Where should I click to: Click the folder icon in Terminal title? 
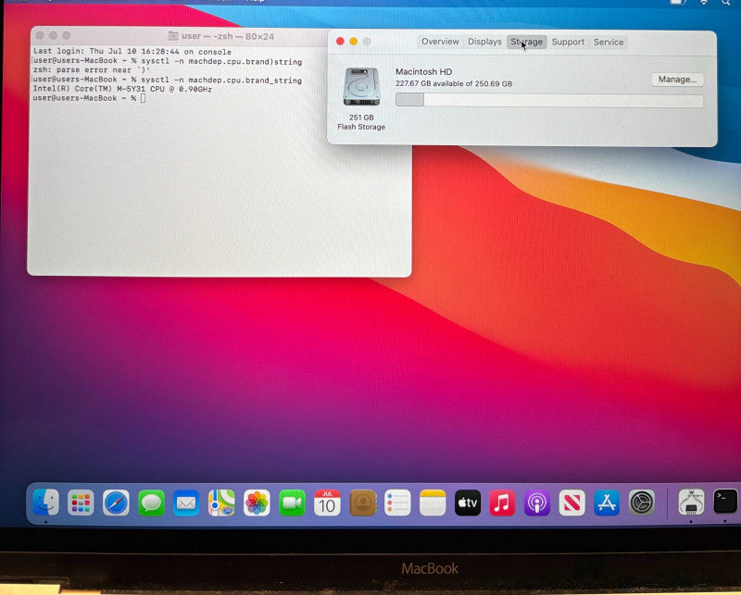(173, 36)
